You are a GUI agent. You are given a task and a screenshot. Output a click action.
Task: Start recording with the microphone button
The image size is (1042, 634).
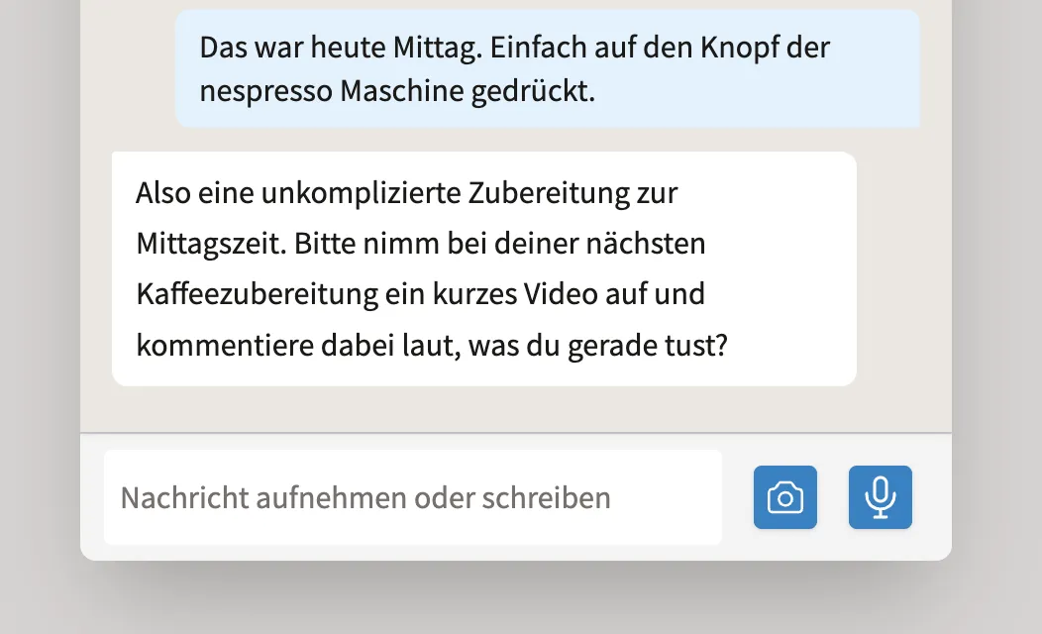tap(880, 497)
